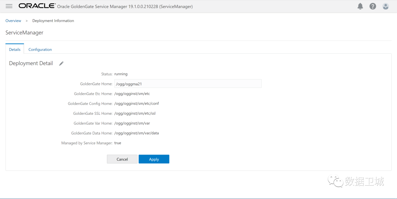The width and height of the screenshot is (397, 199).
Task: Switch to the Configuration tab
Action: (40, 49)
